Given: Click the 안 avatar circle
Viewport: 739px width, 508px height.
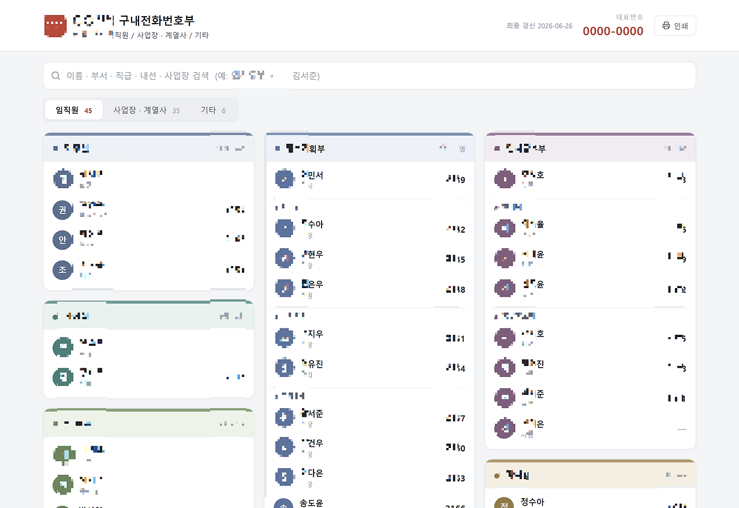Looking at the screenshot, I should [x=62, y=240].
